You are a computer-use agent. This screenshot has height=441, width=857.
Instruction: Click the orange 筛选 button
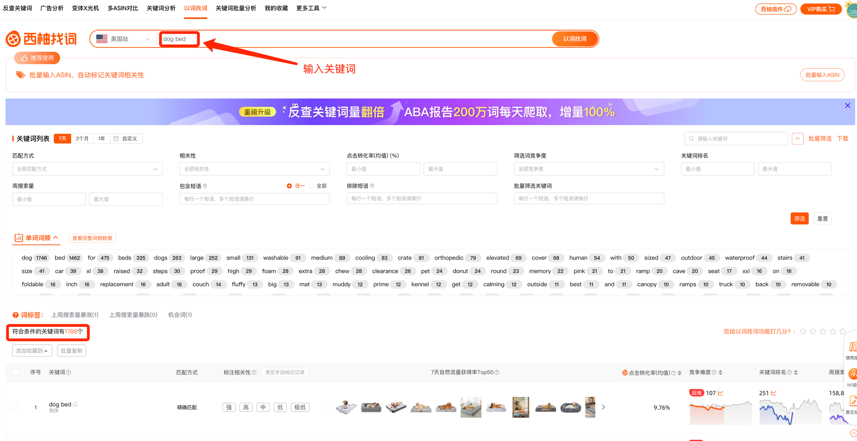pos(800,219)
